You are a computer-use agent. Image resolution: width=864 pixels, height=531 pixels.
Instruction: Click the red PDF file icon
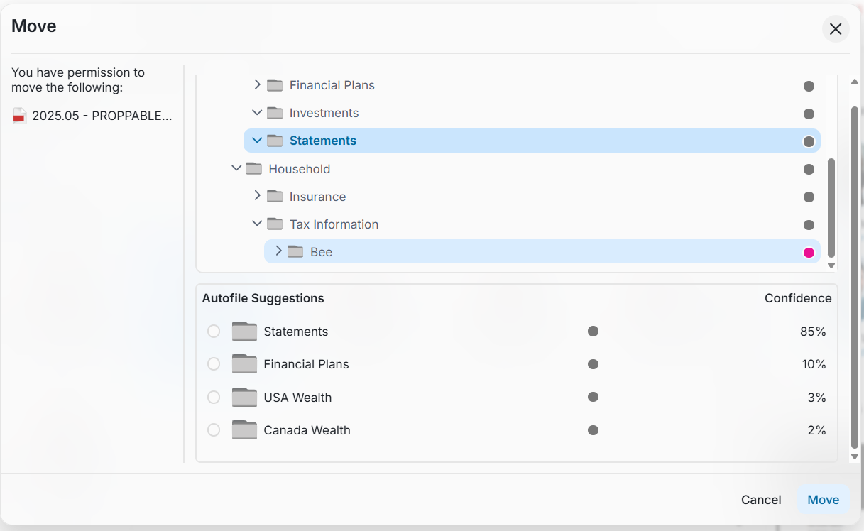20,116
